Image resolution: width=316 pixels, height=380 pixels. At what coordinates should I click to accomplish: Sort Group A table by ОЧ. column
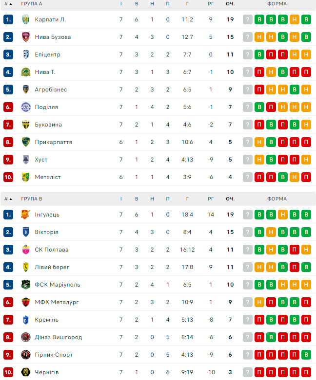click(x=230, y=4)
